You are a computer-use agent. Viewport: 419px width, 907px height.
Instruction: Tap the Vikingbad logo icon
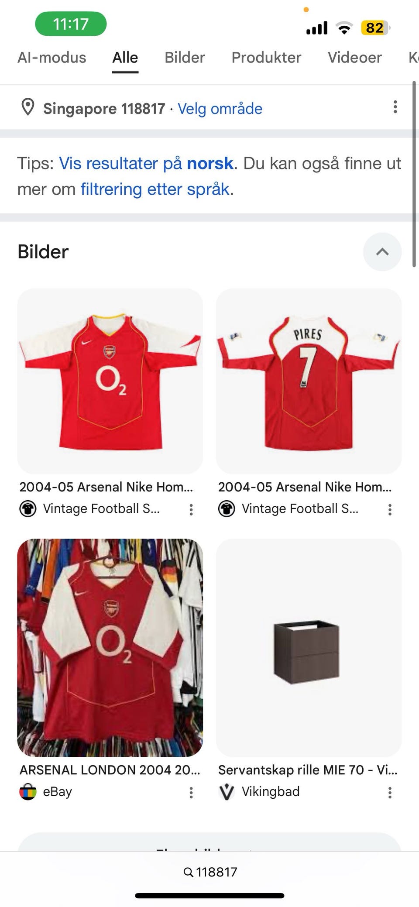227,792
